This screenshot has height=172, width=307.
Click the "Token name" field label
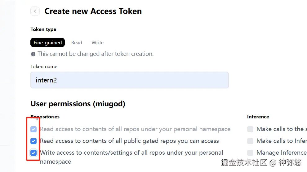(44, 67)
